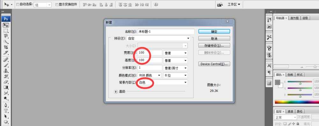Open the RGB 颜色 color mode dropdown
Viewport: 319px width, 126px height.
pos(150,75)
